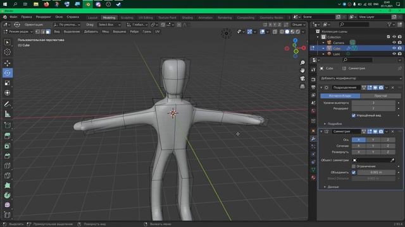The height and width of the screenshot is (227, 405).
Task: Click the eyedropper for Объект симметрии
Action: (392, 160)
